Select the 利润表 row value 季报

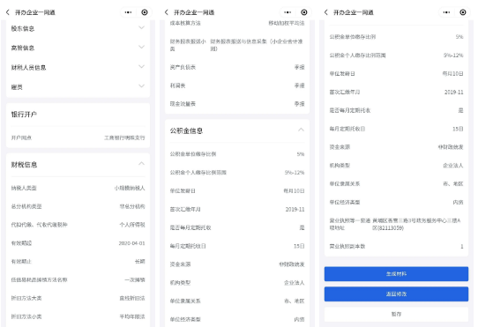click(299, 85)
